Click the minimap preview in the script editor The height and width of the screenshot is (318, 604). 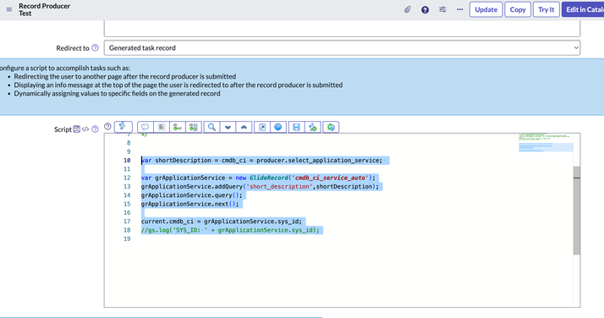pyautogui.click(x=546, y=142)
